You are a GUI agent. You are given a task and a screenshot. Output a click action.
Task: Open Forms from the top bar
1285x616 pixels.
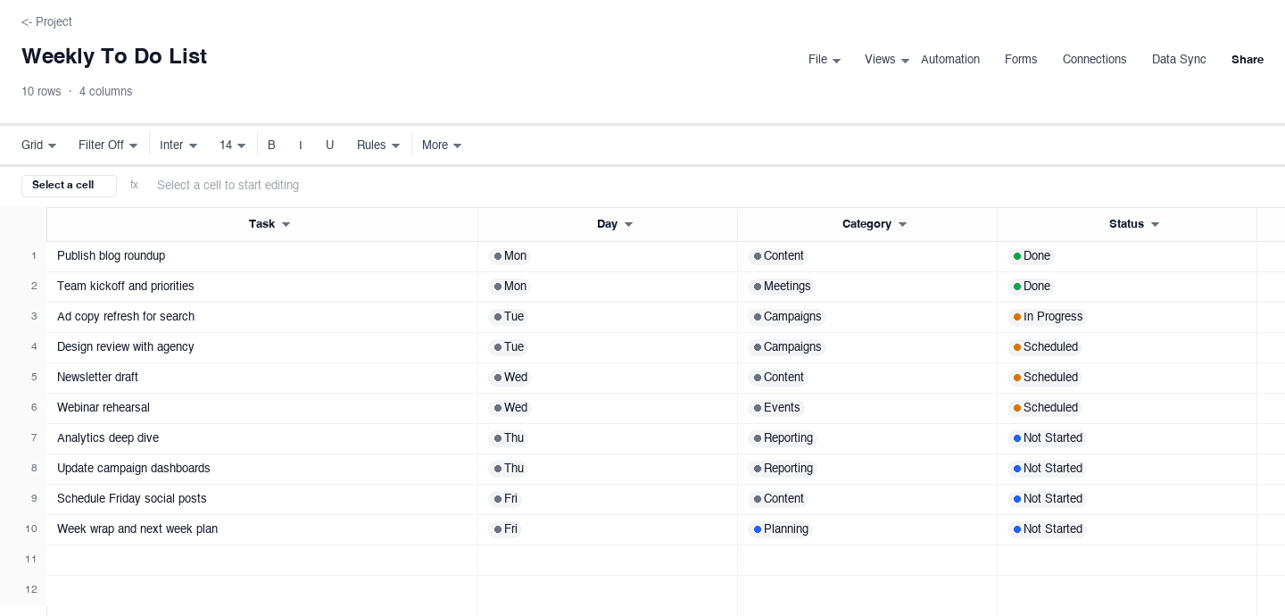[x=1021, y=60]
